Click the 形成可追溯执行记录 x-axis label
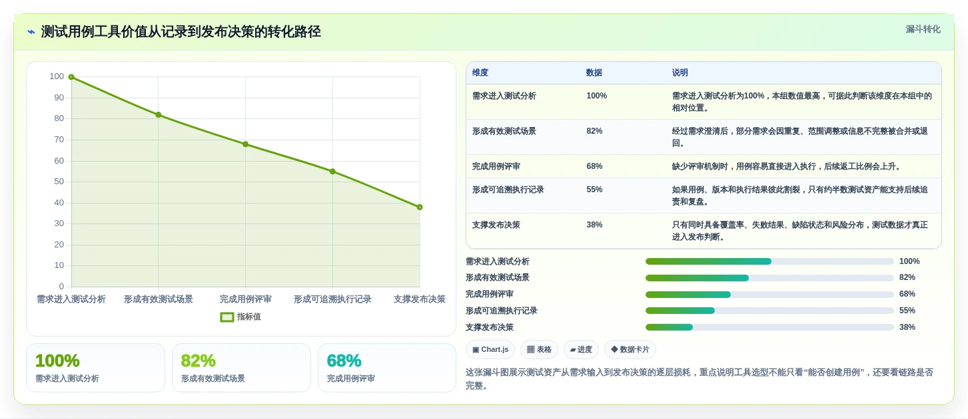This screenshot has height=419, width=968. 332,299
